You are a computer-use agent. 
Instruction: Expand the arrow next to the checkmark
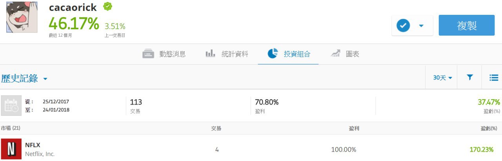pyautogui.click(x=421, y=26)
